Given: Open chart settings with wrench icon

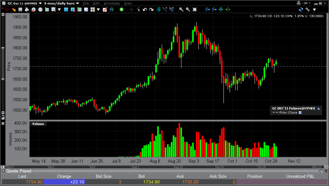Looking at the screenshot, I should pos(308,10).
